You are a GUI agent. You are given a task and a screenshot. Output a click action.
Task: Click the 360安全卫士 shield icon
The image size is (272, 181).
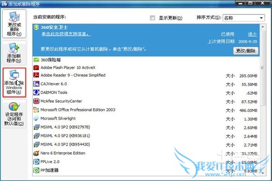pyautogui.click(x=36, y=27)
